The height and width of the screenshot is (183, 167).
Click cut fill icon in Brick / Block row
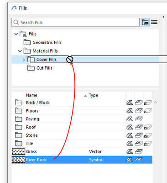coord(148,102)
